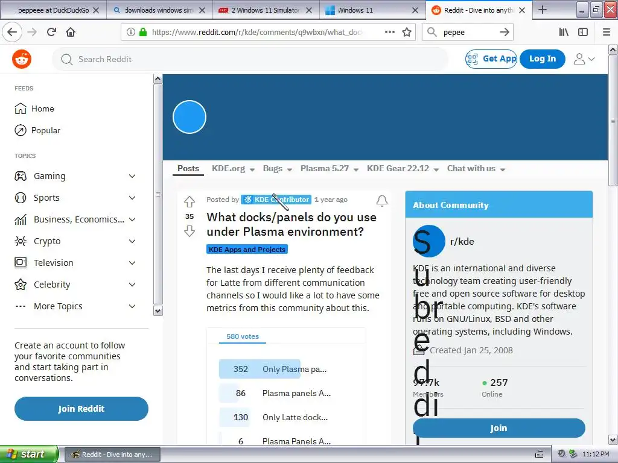Select the Posts tab
Screen dimensions: 618x463
coord(188,169)
